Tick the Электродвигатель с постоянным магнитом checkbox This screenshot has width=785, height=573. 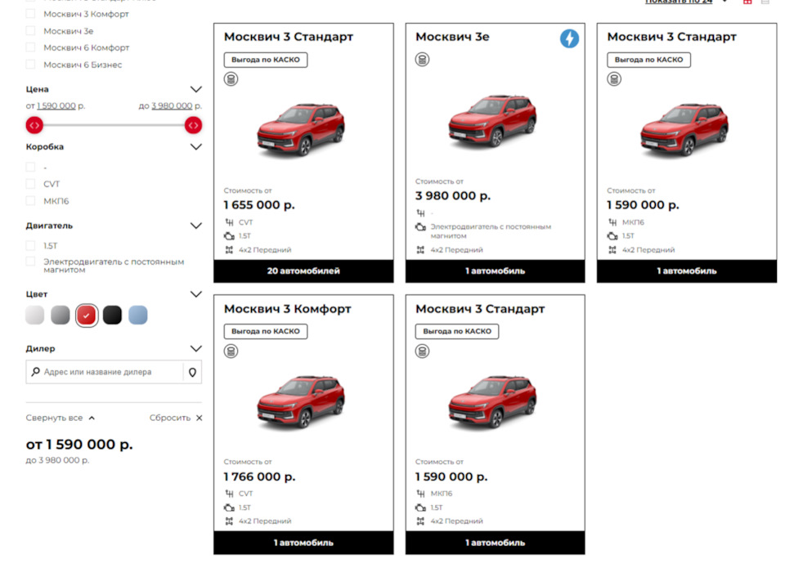[x=30, y=262]
